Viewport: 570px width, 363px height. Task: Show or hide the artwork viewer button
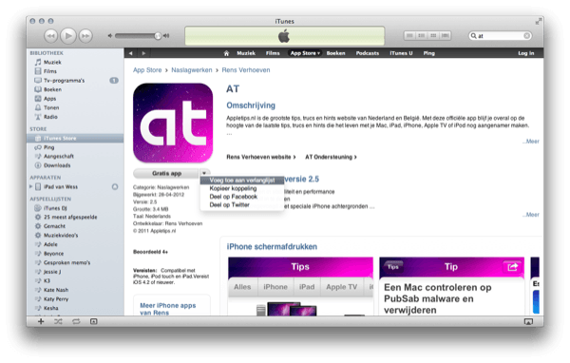pos(93,321)
